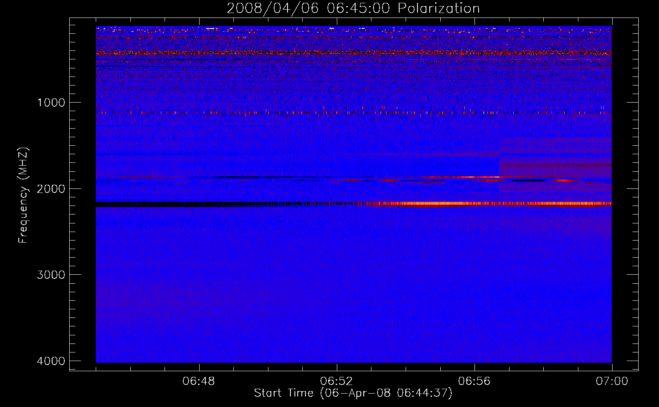This screenshot has height=407, width=659.
Task: Click the 06:56 time tick label
Action: click(x=474, y=381)
